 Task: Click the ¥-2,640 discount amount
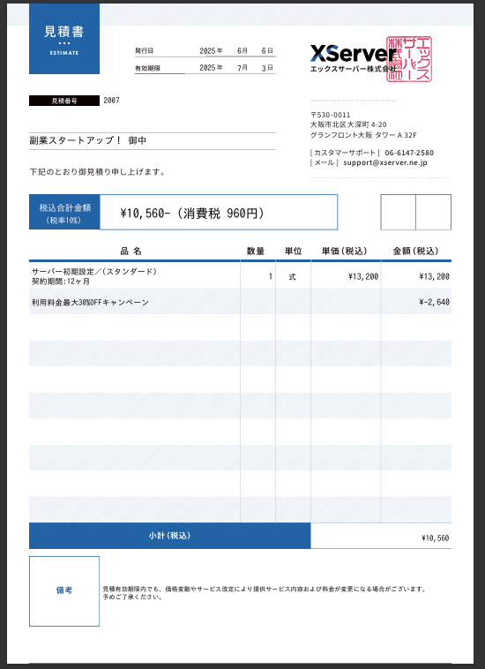[434, 302]
